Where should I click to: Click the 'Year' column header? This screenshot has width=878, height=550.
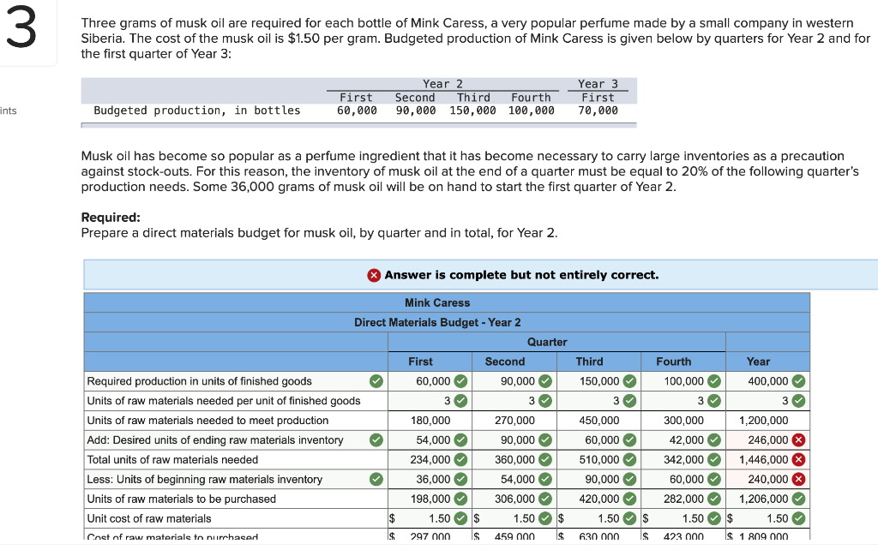758,362
